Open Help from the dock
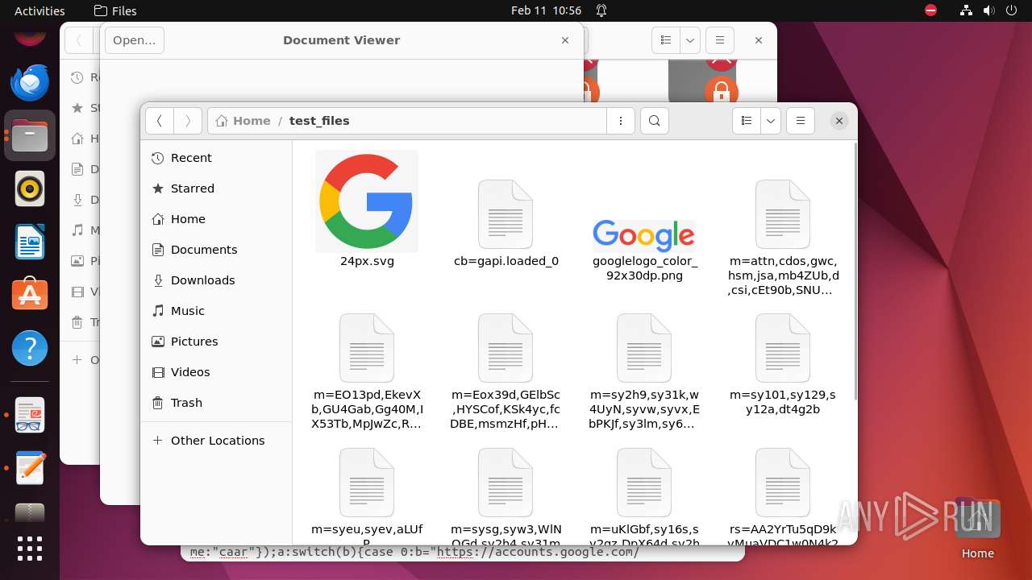The width and height of the screenshot is (1032, 580). coord(30,349)
